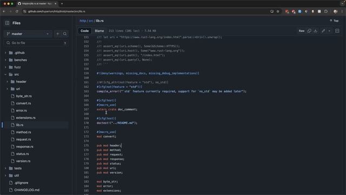
Task: Copy raw file contents icon
Action: tap(309, 31)
